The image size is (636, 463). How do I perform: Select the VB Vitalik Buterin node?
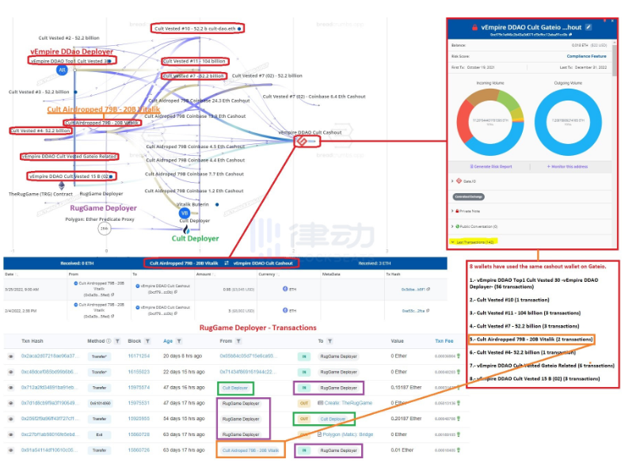tap(185, 213)
